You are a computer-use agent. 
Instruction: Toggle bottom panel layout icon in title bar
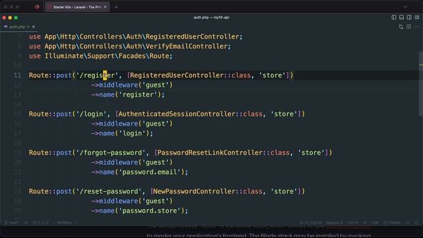401,17
